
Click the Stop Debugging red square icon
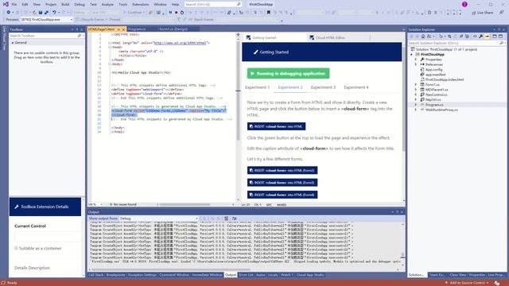tap(177, 13)
